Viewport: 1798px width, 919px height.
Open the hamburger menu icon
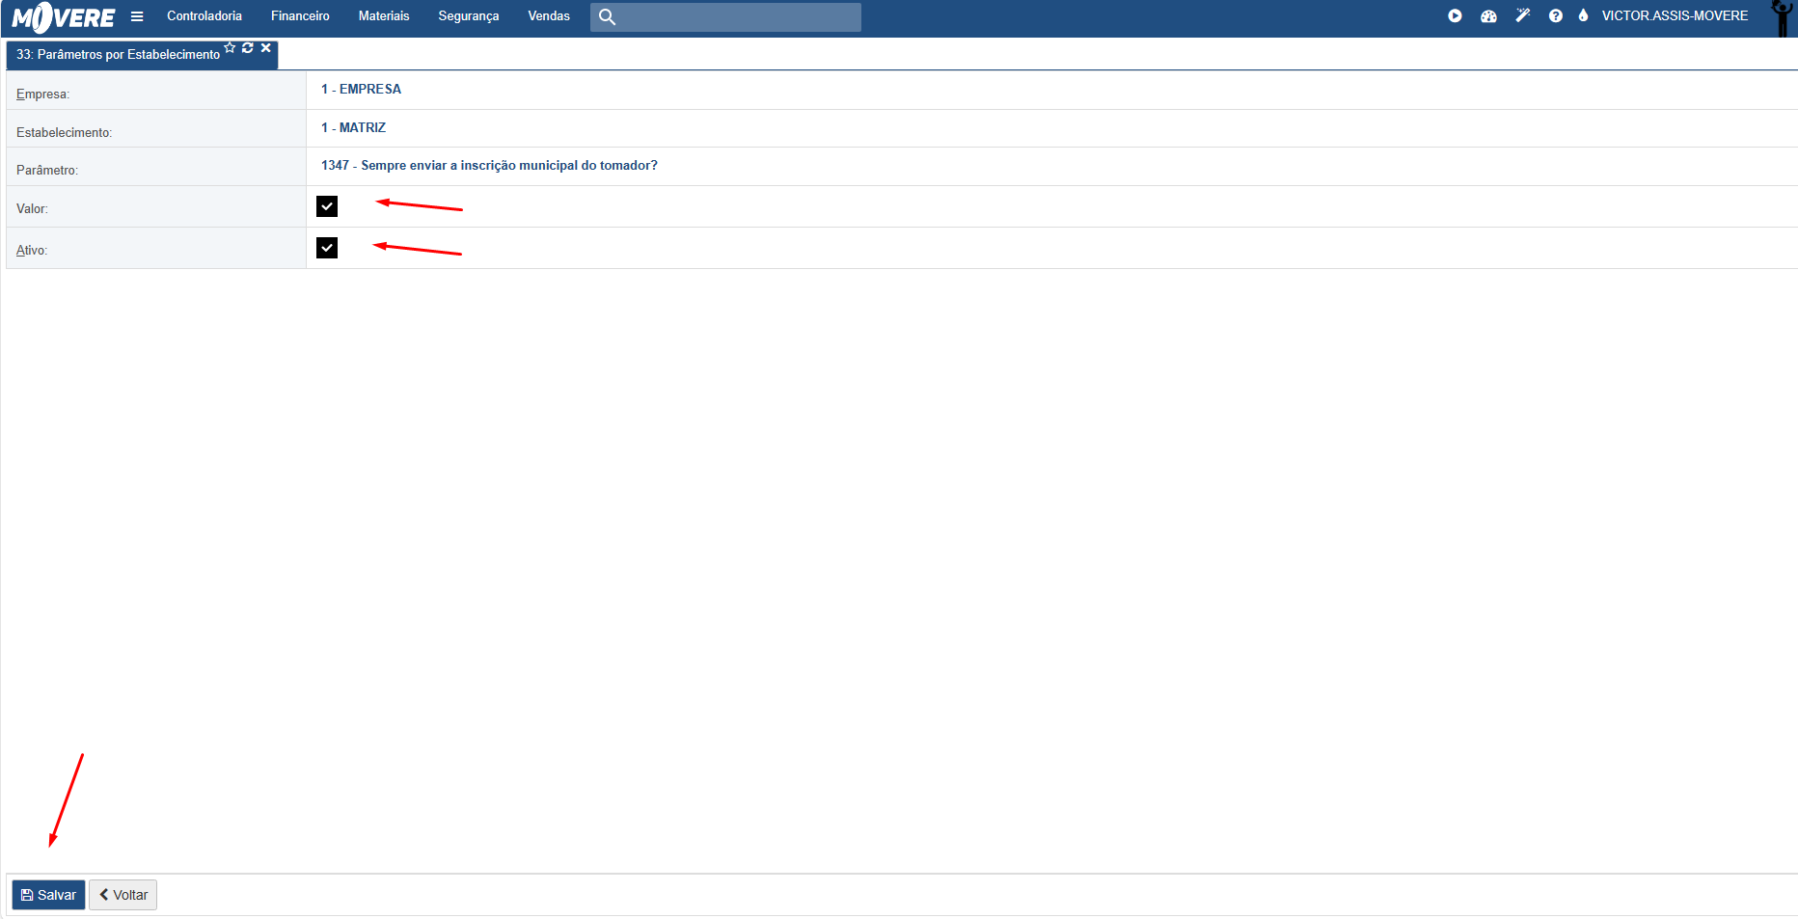pos(137,16)
